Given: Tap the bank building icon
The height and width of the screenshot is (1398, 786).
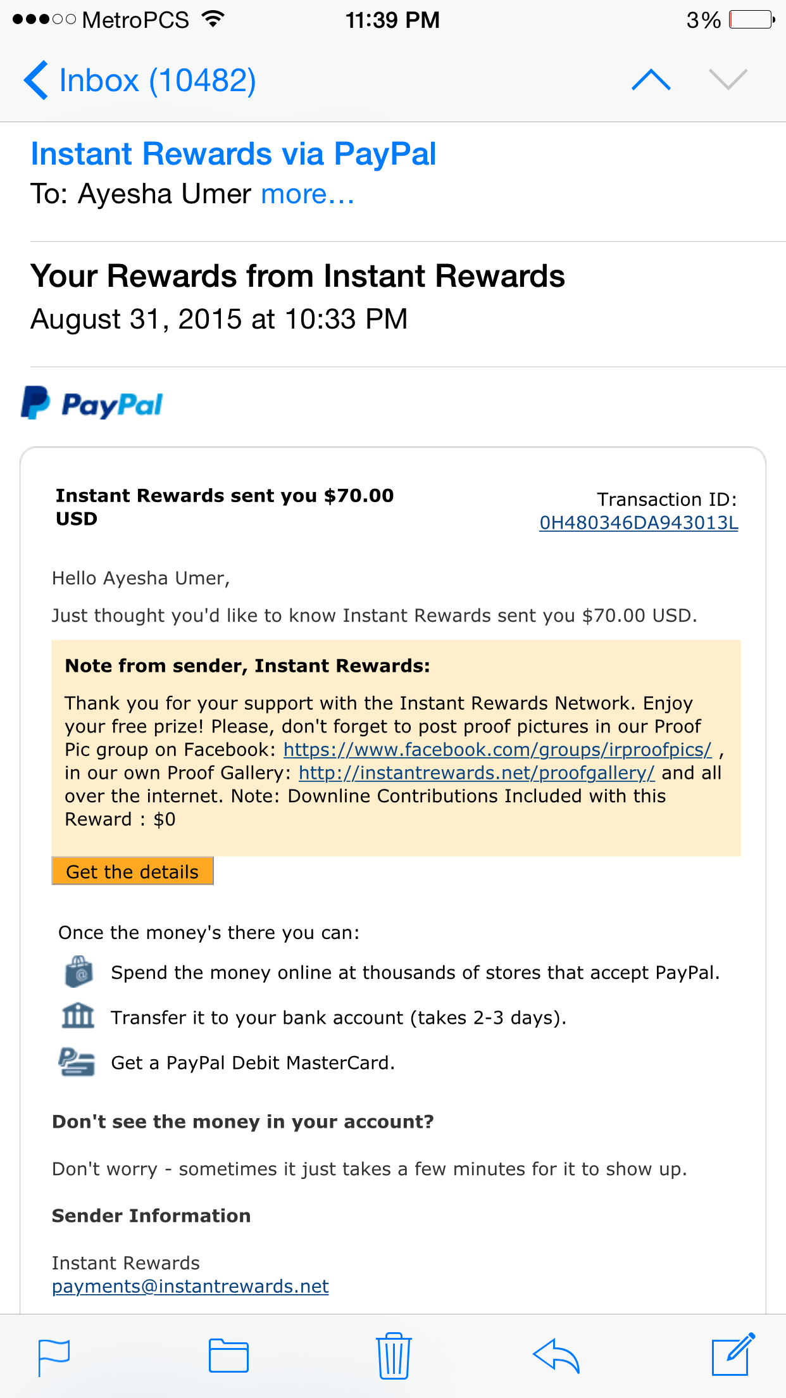Looking at the screenshot, I should tap(78, 1016).
